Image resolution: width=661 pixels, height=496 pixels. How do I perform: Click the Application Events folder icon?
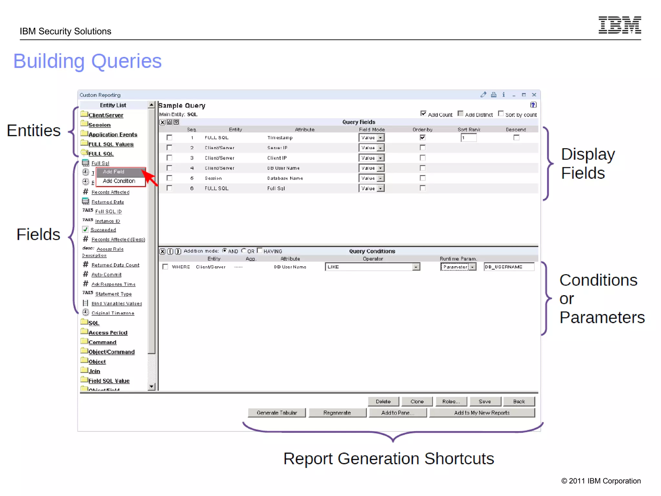pos(84,133)
